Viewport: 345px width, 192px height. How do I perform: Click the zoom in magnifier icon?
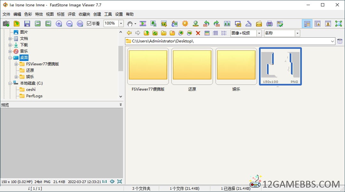[x=59, y=24]
